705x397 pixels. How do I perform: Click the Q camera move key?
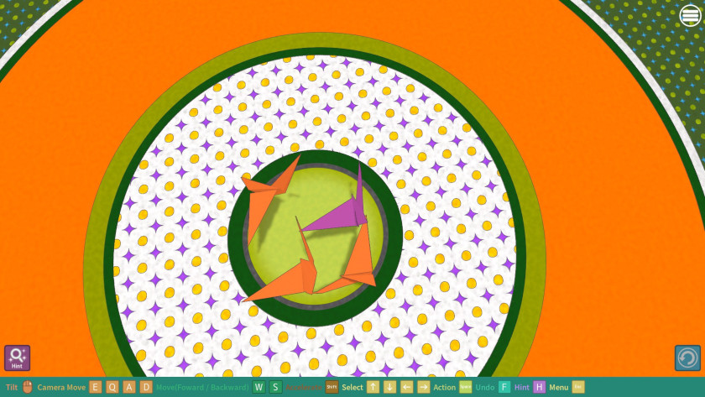(x=112, y=387)
